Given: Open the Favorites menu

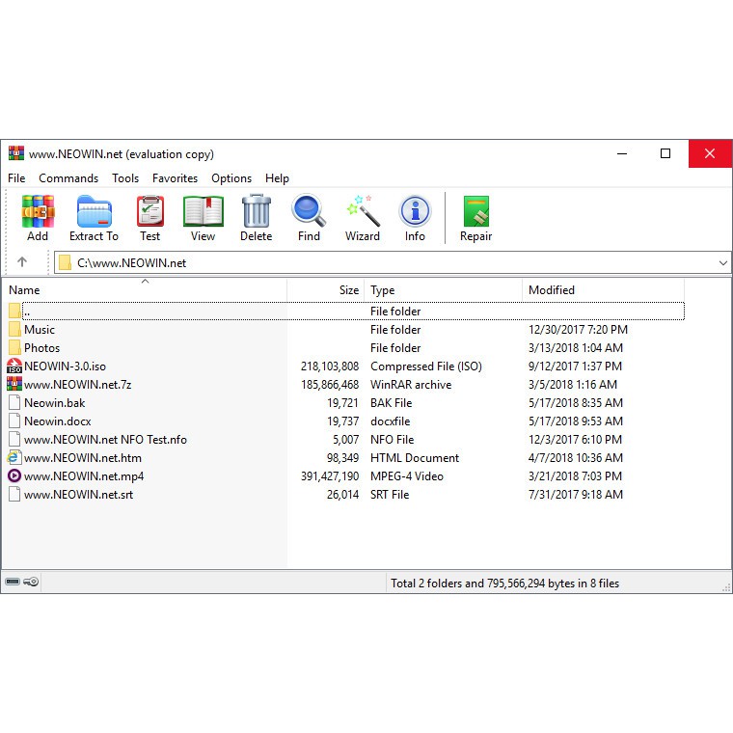Looking at the screenshot, I should 175,178.
